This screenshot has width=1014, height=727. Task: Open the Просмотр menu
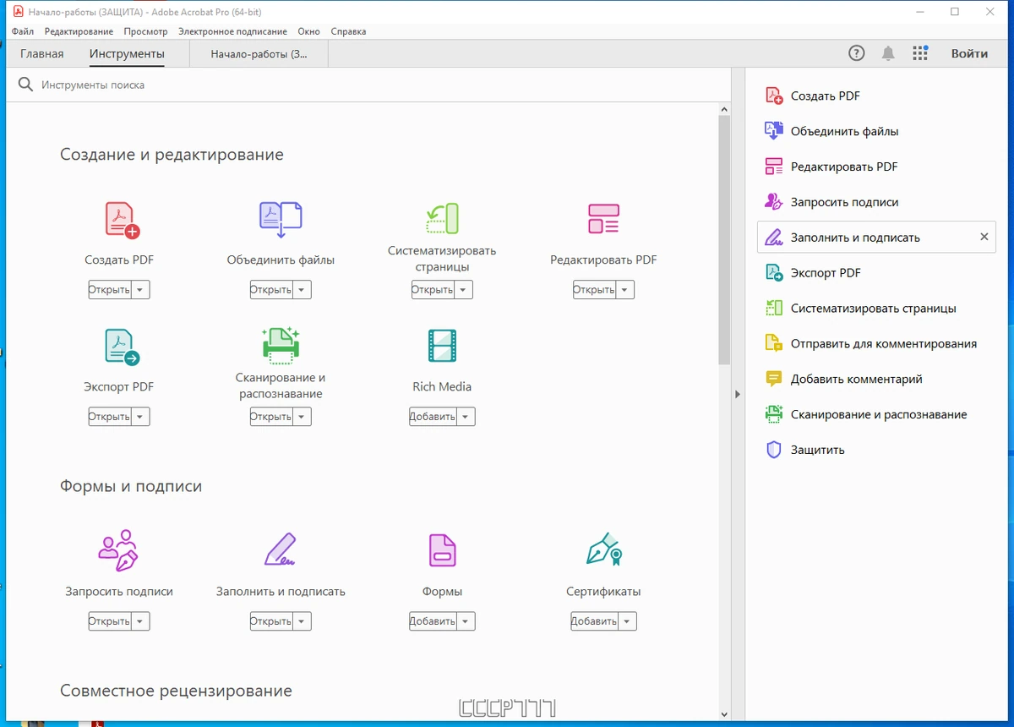145,31
